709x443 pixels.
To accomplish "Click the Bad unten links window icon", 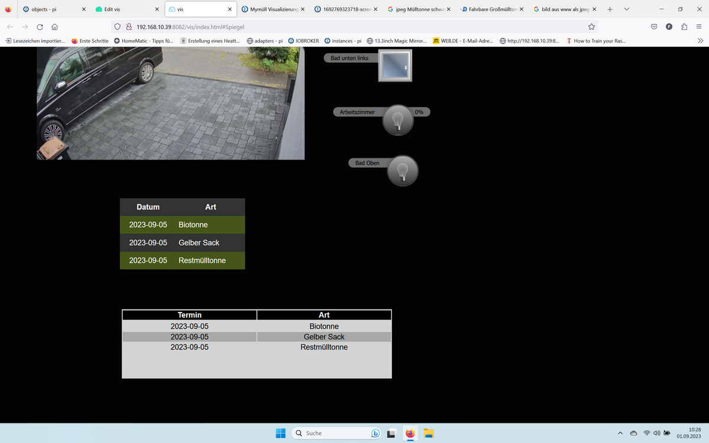I will (x=395, y=65).
